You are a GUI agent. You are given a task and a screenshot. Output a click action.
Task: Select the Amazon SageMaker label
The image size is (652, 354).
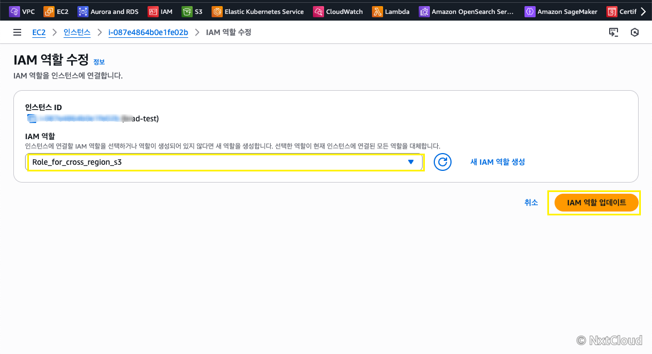(567, 12)
